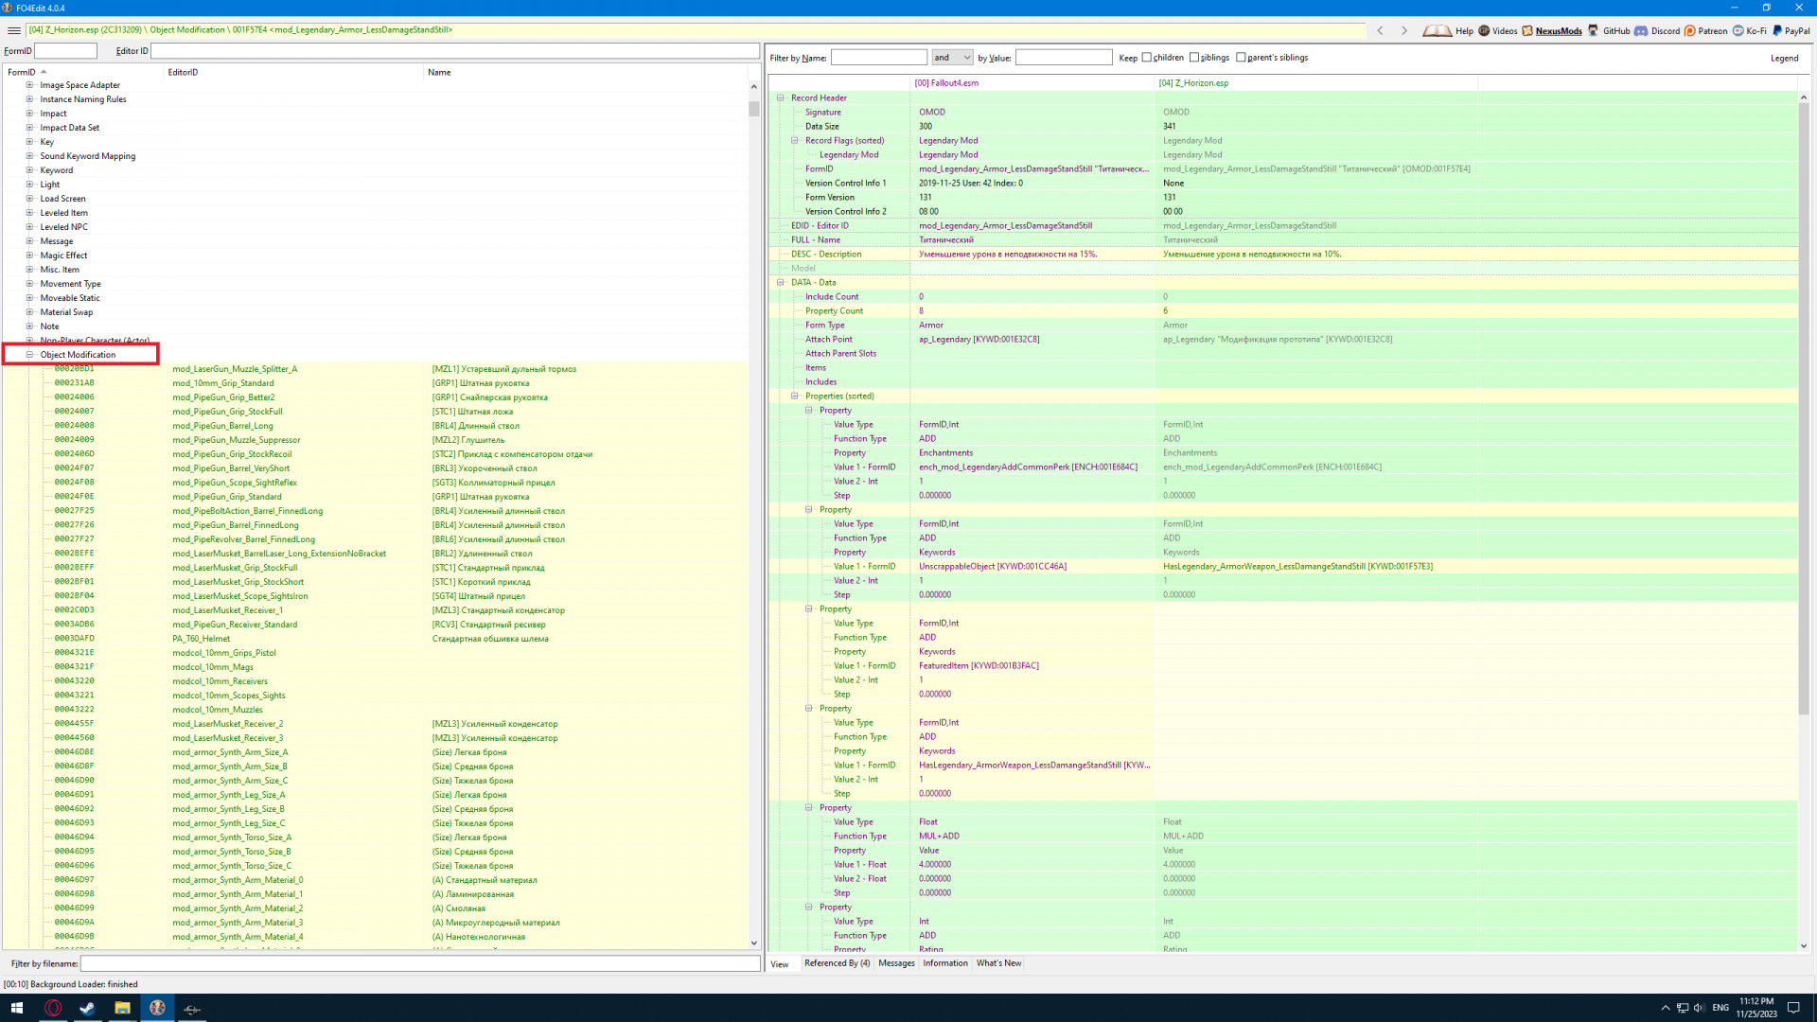The height and width of the screenshot is (1022, 1817).
Task: Enable Keep children checkbox
Action: [x=1147, y=58]
